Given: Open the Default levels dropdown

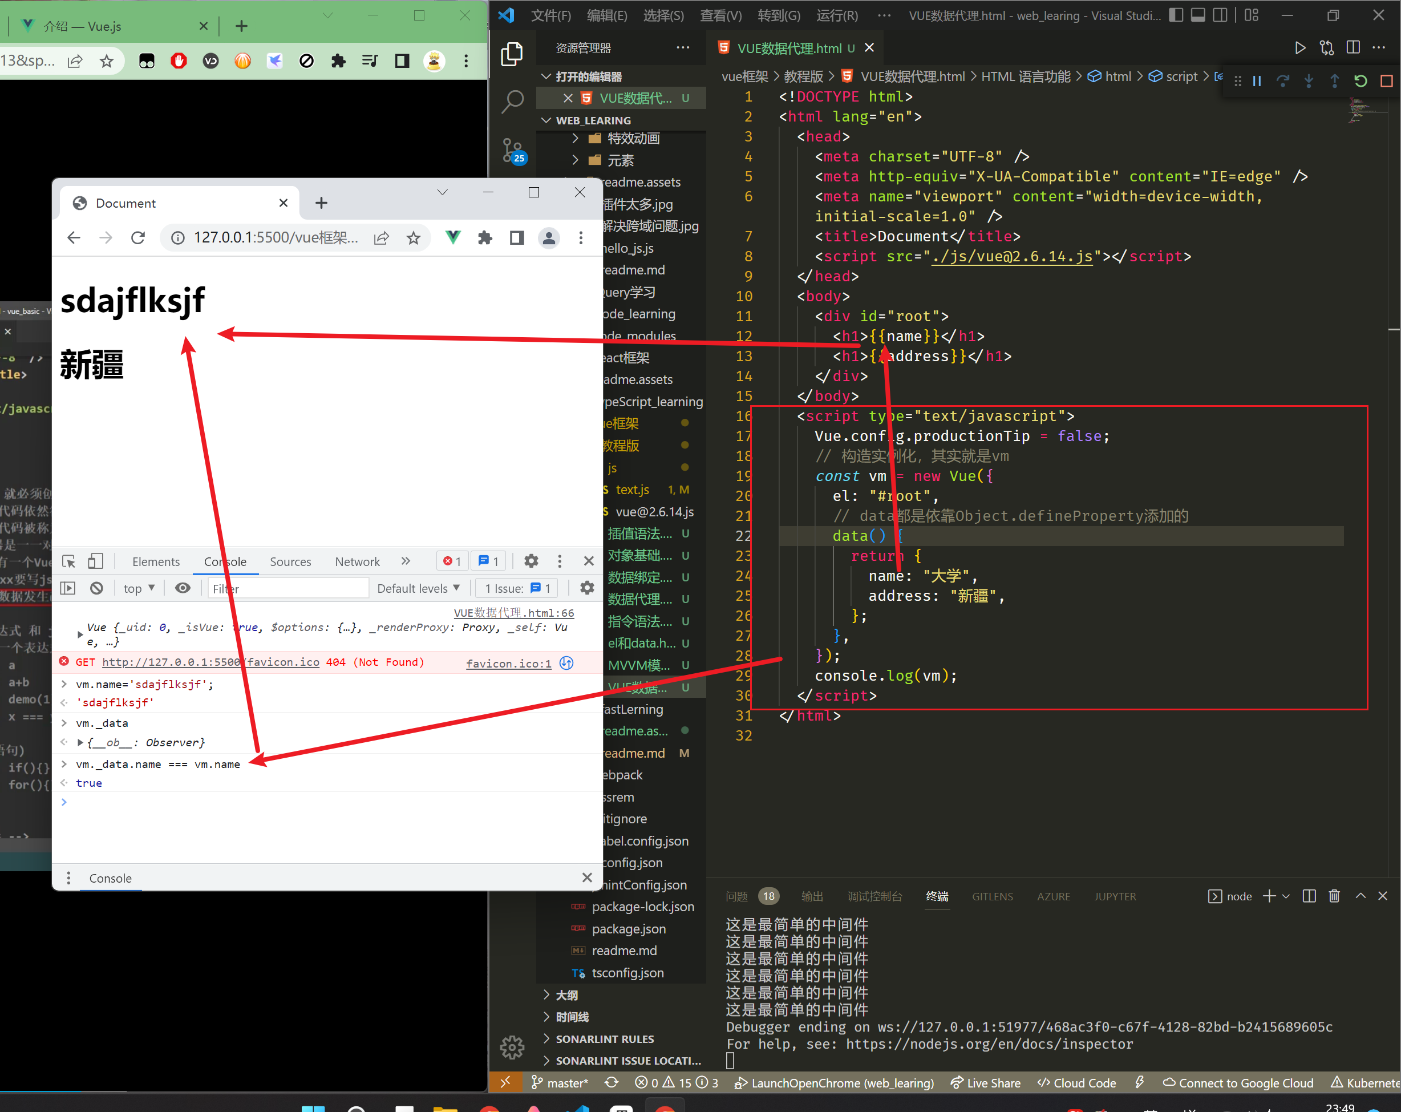Looking at the screenshot, I should point(418,588).
